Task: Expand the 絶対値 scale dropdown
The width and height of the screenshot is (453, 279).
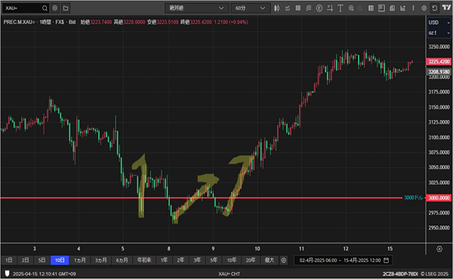Action: pos(197,8)
